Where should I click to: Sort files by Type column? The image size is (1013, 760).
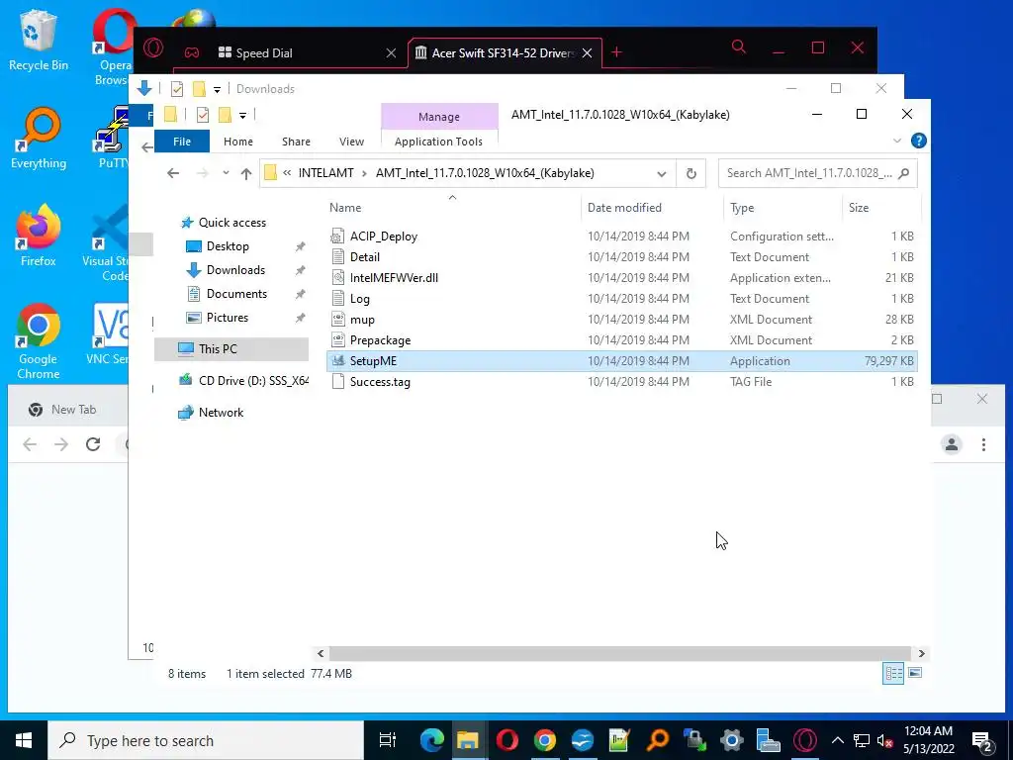click(742, 208)
